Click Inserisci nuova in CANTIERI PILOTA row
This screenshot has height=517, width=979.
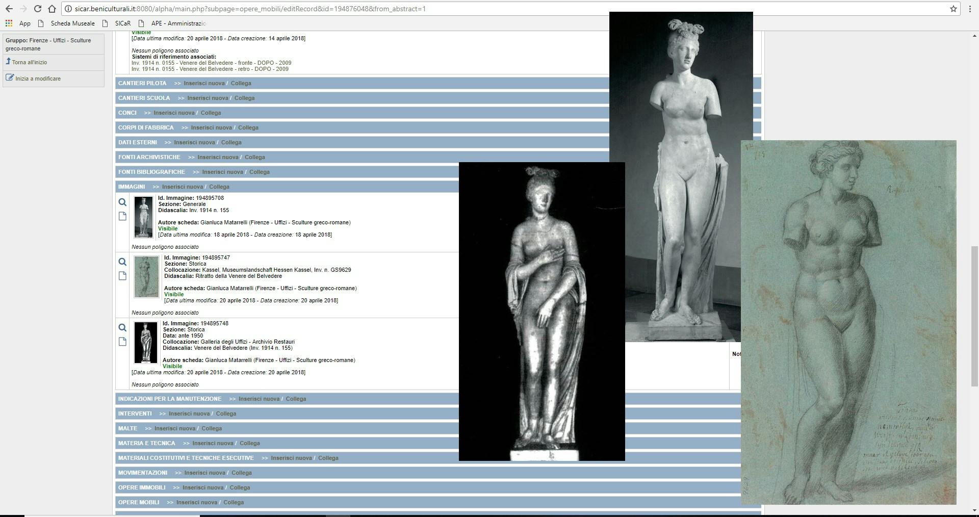(204, 83)
